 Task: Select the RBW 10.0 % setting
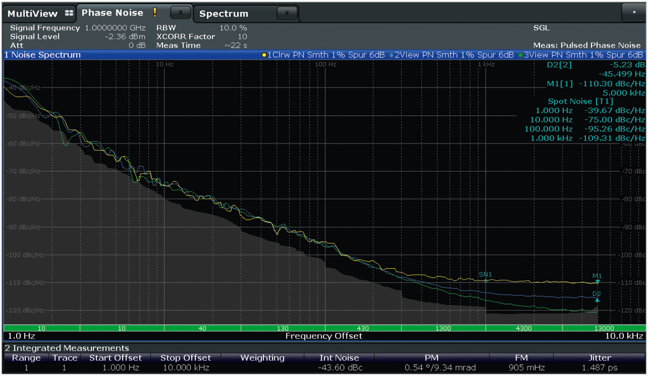(202, 28)
